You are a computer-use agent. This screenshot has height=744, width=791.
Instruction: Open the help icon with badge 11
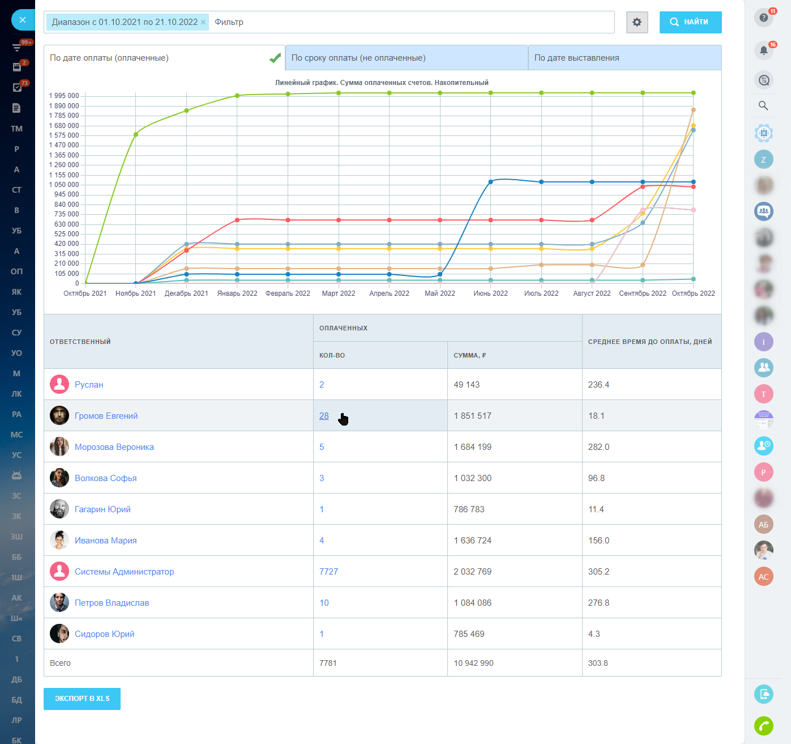click(763, 18)
